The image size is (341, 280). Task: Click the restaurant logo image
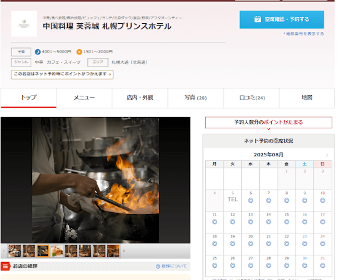click(24, 23)
